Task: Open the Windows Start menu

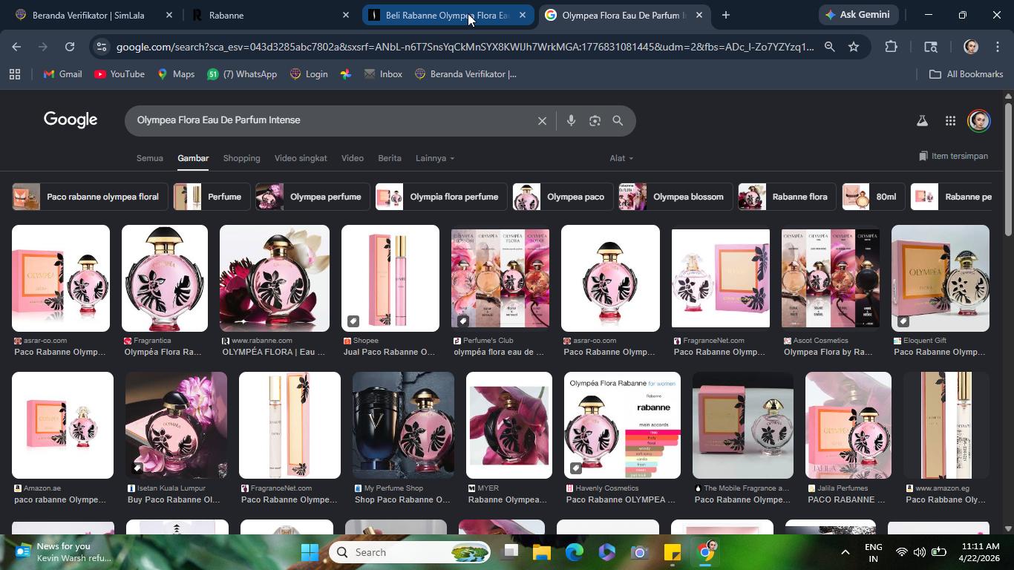Action: pyautogui.click(x=310, y=552)
